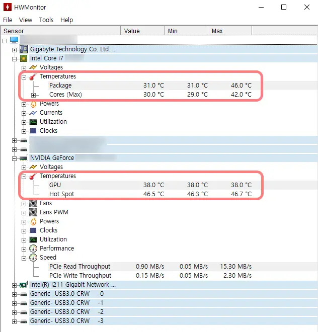Collapse the GPU Temperatures node

24,177
